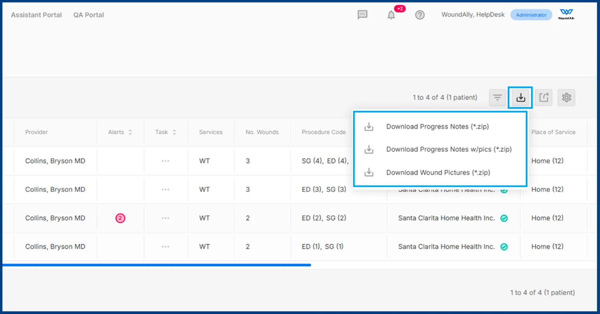The image size is (600, 314).
Task: Click the download toolbar button
Action: click(520, 98)
